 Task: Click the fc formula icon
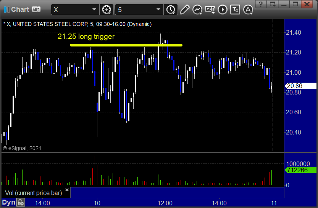tap(21, 202)
